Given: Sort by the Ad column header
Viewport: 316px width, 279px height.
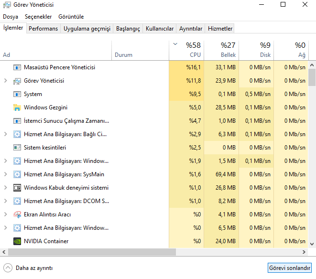Looking at the screenshot, I should [55, 51].
